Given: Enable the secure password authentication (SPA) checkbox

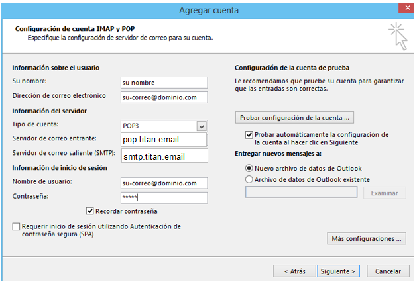Looking at the screenshot, I should [16, 227].
